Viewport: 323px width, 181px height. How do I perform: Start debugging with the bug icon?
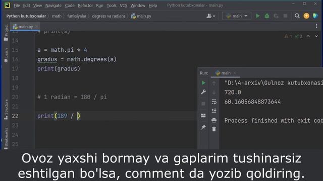(267, 16)
